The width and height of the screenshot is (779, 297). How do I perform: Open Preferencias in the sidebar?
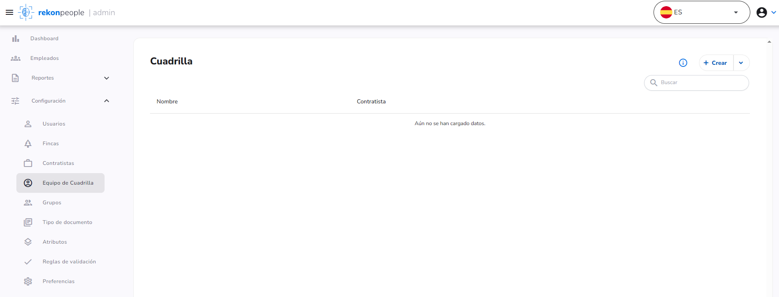59,281
